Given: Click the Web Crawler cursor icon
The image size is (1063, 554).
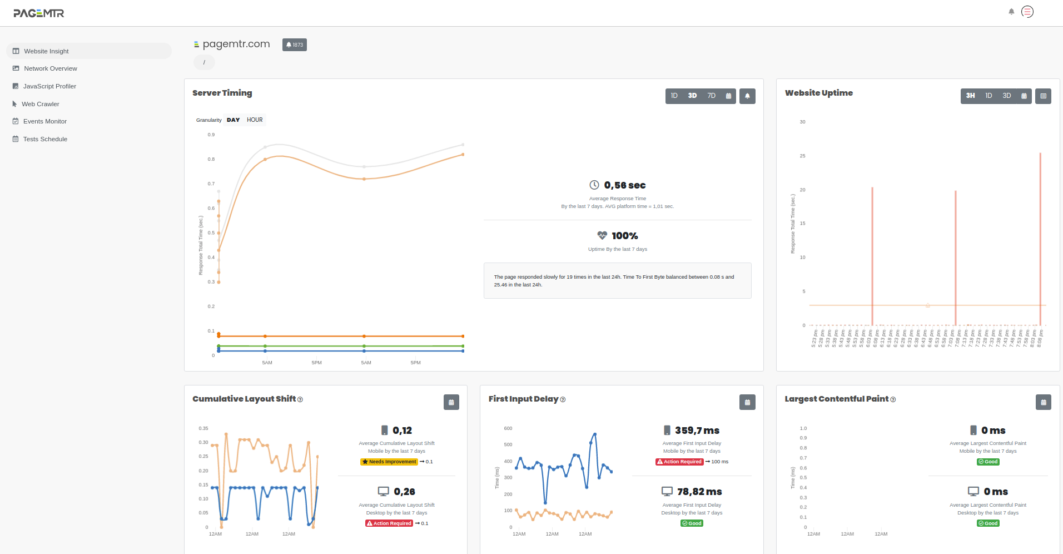Looking at the screenshot, I should pyautogui.click(x=15, y=104).
